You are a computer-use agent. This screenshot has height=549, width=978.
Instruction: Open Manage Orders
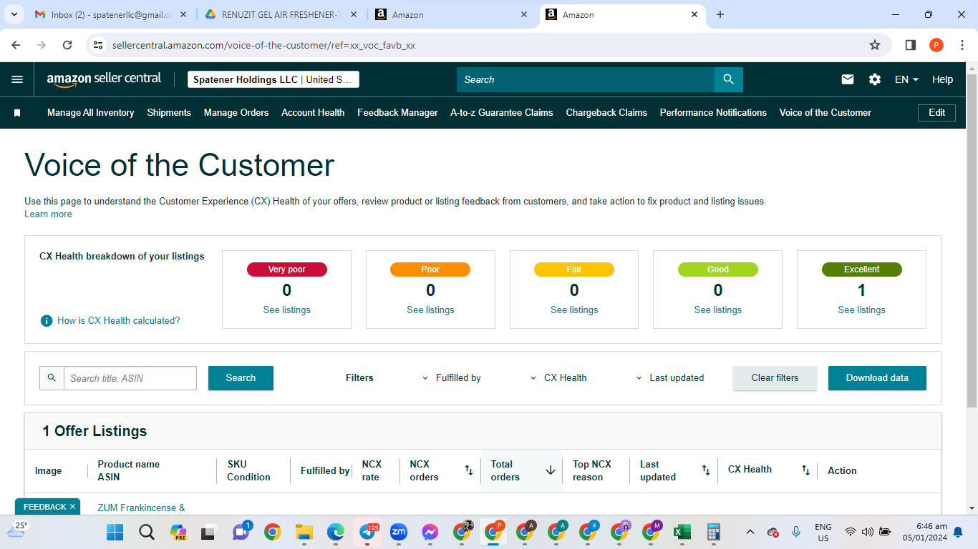(x=236, y=113)
